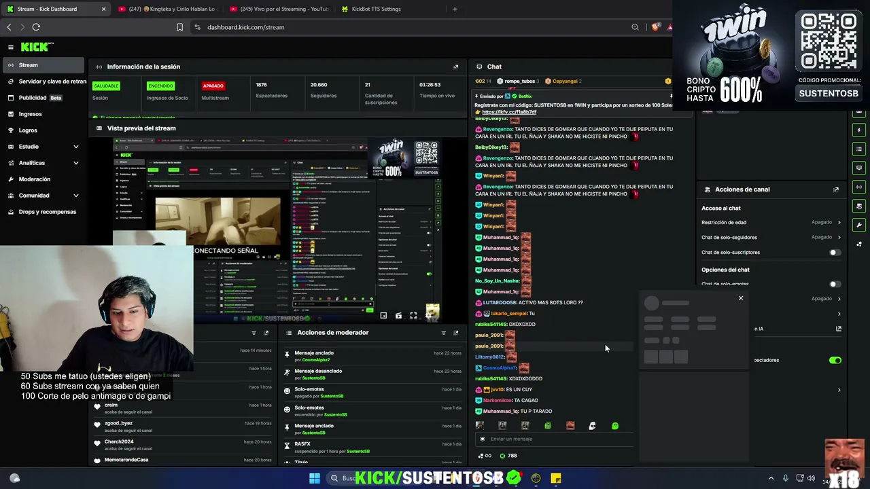The width and height of the screenshot is (870, 489).
Task: Pop out the Acciones de canal panel
Action: 836,189
